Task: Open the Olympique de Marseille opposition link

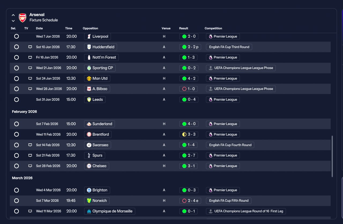Action: tap(110, 211)
